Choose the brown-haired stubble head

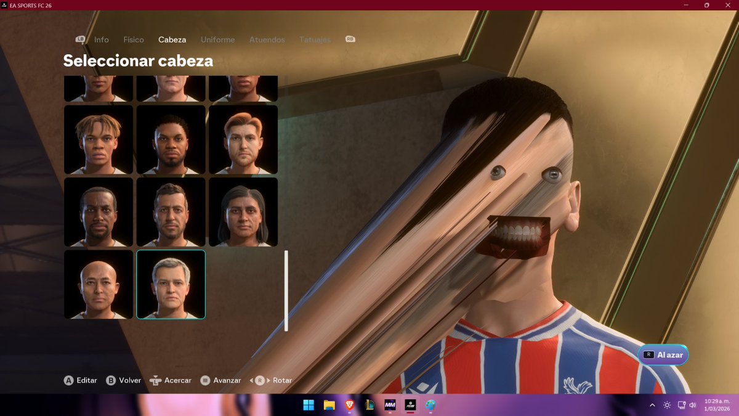171,212
